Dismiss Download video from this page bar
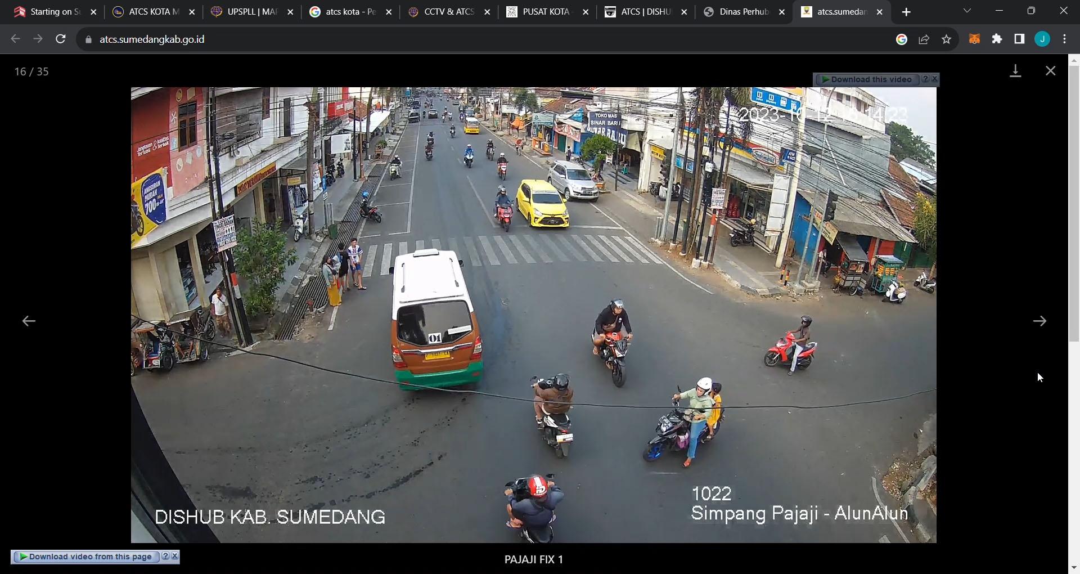The height and width of the screenshot is (574, 1080). [175, 557]
